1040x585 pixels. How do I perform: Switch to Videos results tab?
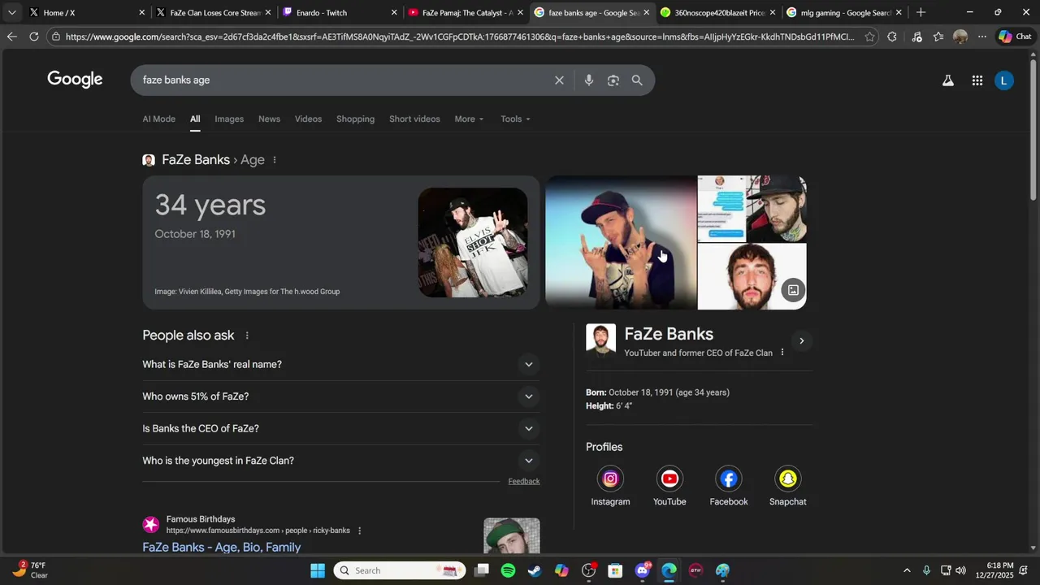pos(308,119)
